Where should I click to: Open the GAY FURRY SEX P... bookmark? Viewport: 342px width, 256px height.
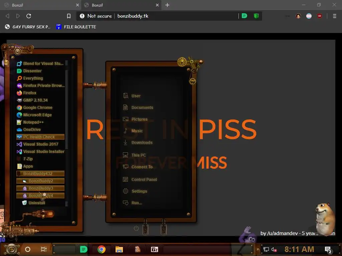[28, 27]
